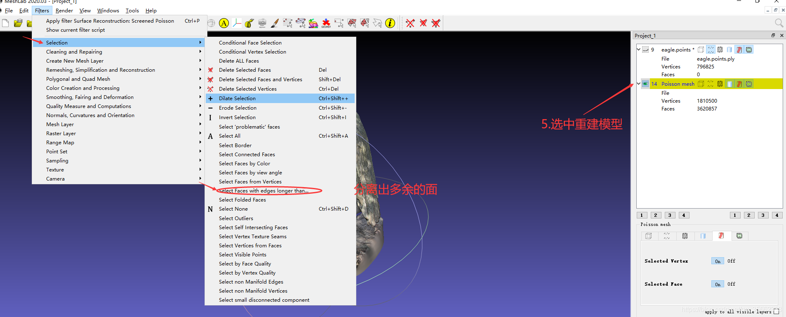Click Selected Vertex On button

pyautogui.click(x=718, y=261)
